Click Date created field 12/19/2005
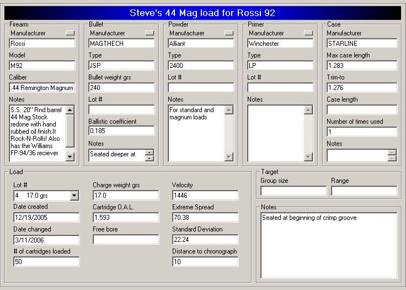406x290 pixels. coord(46,218)
